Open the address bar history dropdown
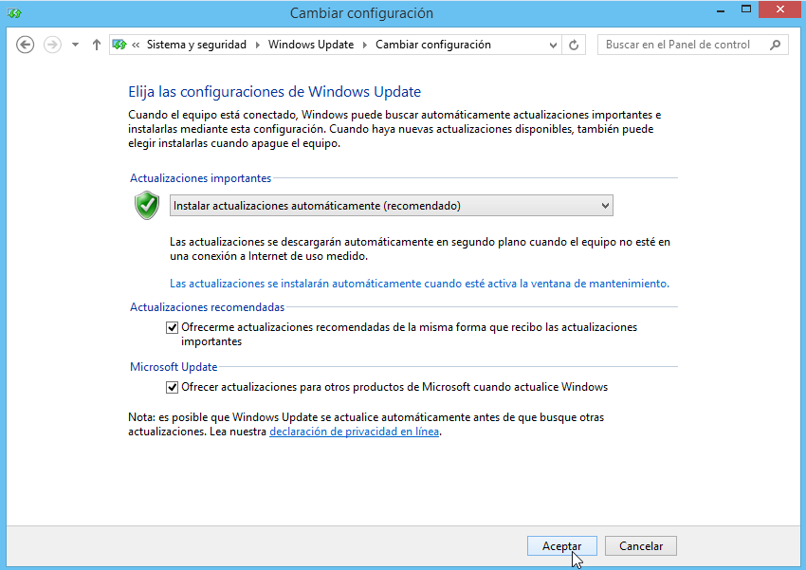The width and height of the screenshot is (806, 570). coord(553,46)
